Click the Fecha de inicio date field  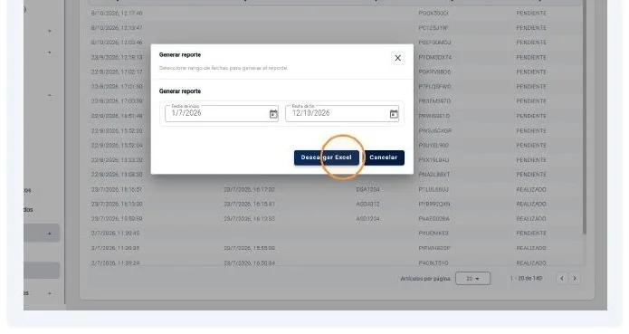click(x=222, y=113)
